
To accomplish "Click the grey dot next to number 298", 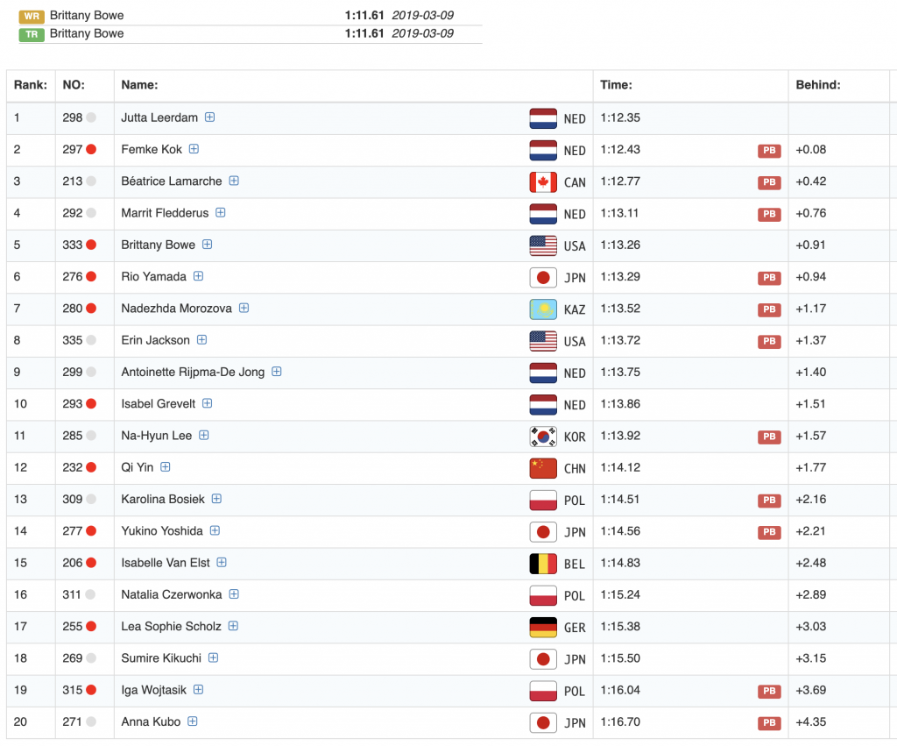I will (x=91, y=117).
